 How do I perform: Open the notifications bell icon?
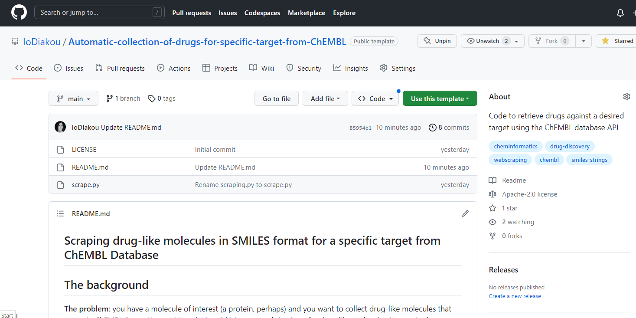(620, 13)
